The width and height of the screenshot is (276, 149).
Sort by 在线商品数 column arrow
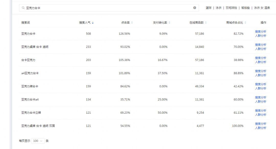[206, 23]
